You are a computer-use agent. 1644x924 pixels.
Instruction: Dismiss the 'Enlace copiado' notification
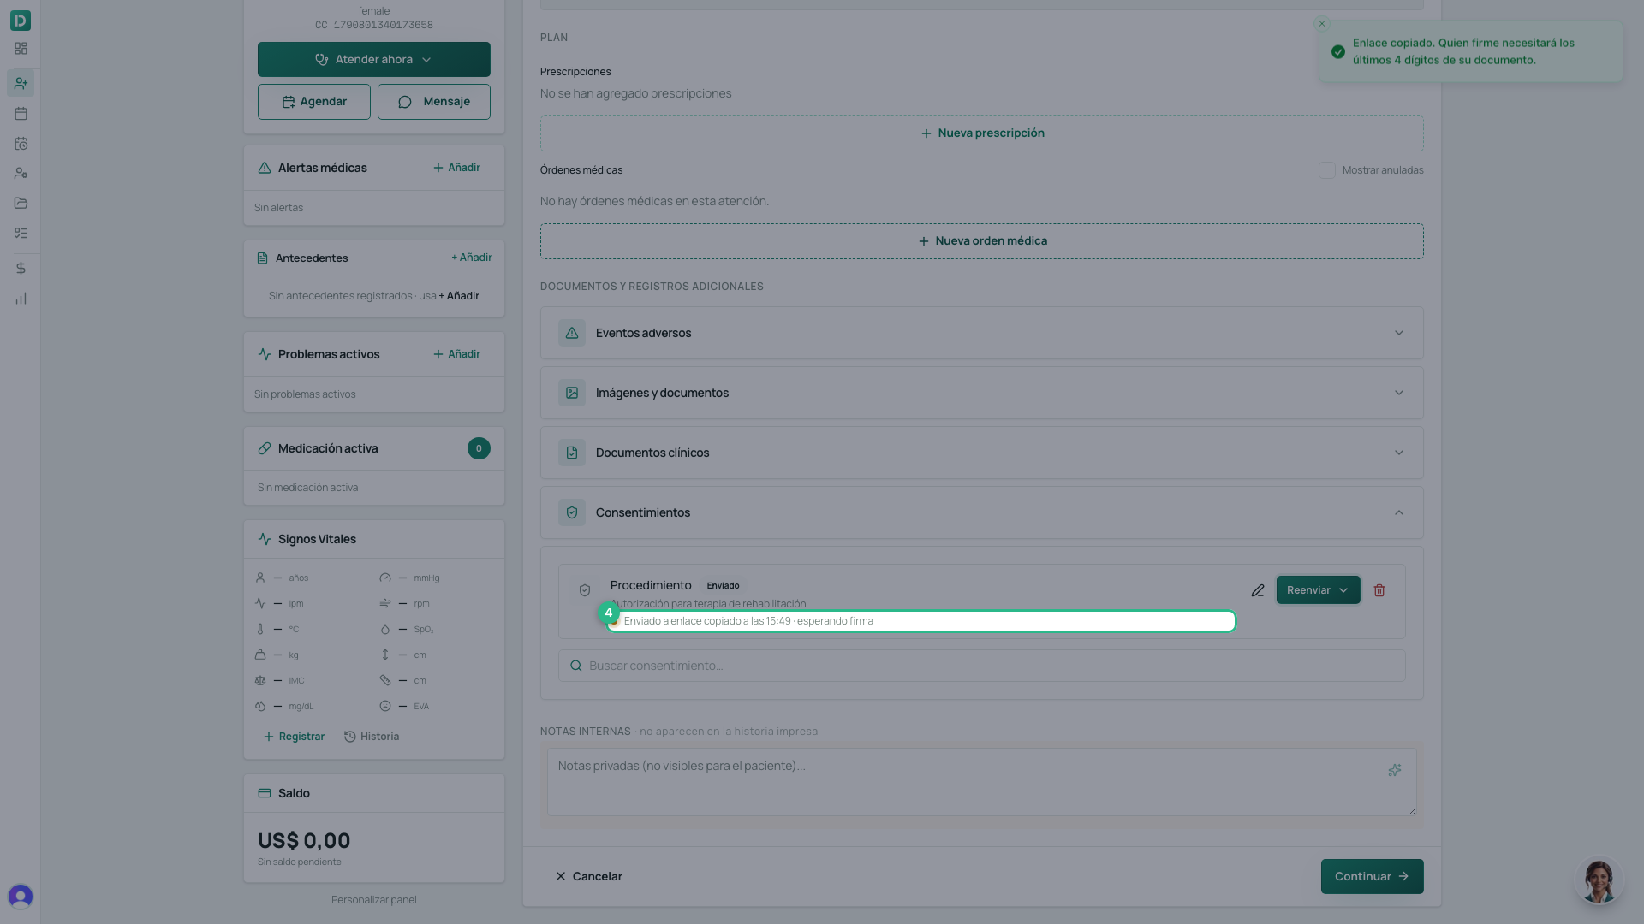pos(1322,24)
